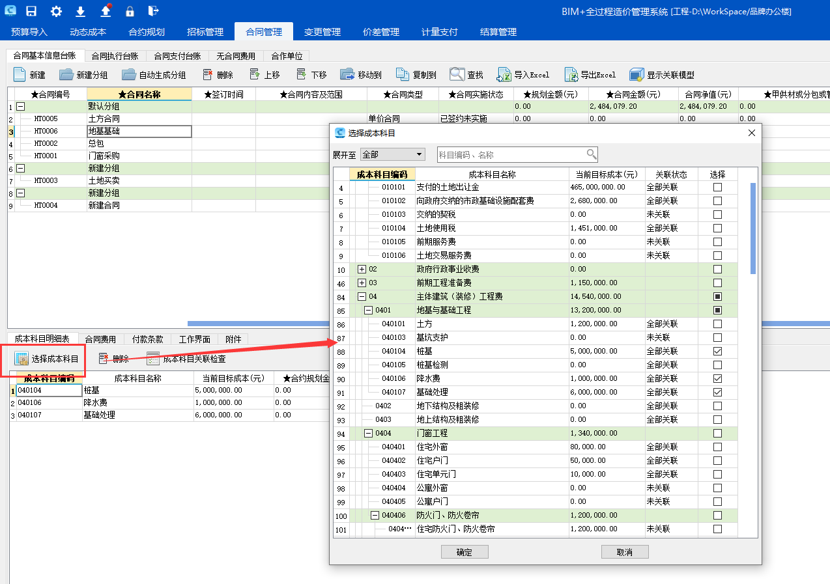This screenshot has height=584, width=830.
Task: Click the 删除 icon in lower toolbar
Action: coord(104,359)
